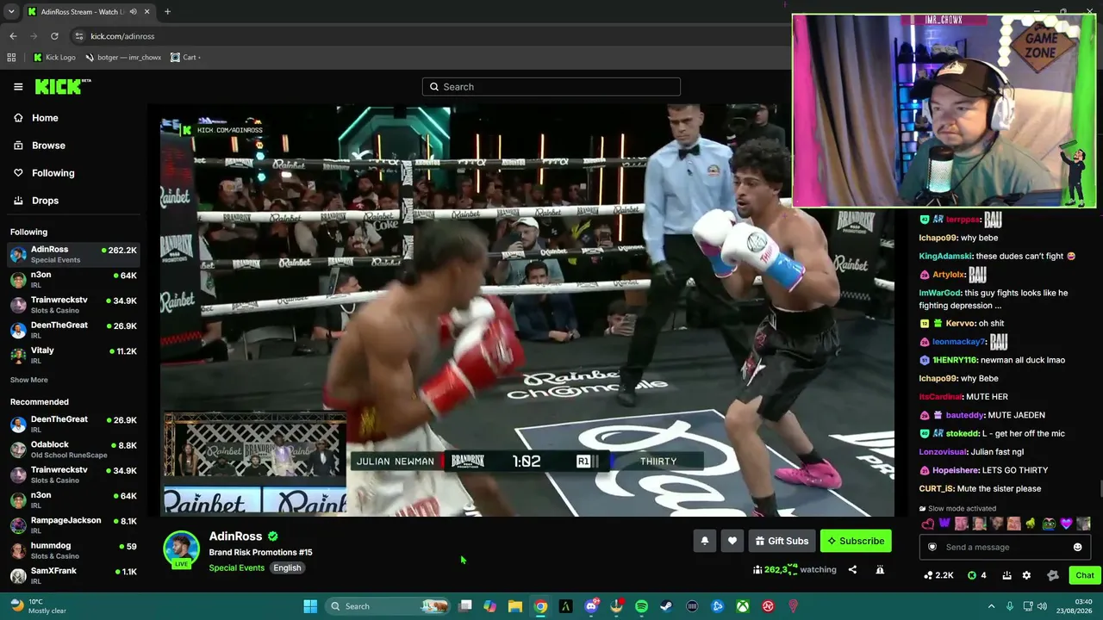Focus the Kick Search field
The width and height of the screenshot is (1103, 620).
[551, 87]
